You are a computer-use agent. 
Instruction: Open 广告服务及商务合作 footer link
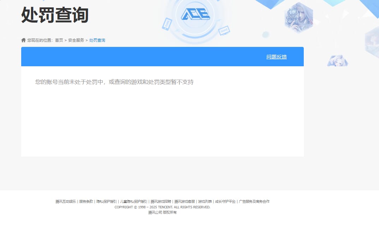[x=254, y=201]
